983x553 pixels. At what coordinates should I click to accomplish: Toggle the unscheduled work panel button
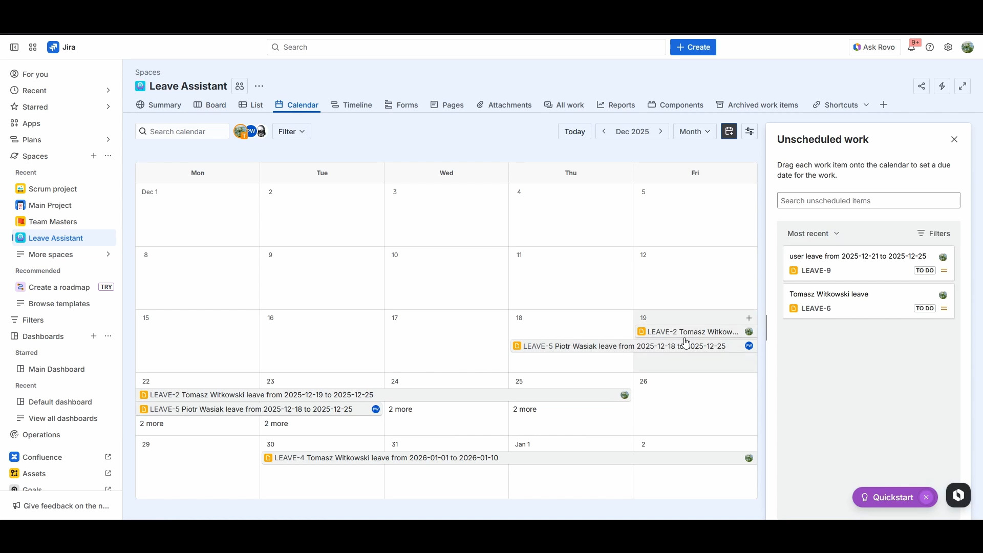729,132
